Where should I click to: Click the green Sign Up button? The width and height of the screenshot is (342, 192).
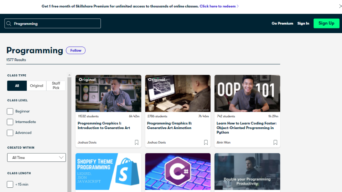point(326,23)
